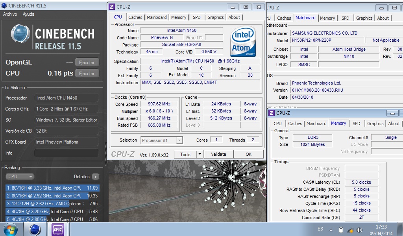Click the Samsung Electronics manufacturer field
Image resolution: width=403 pixels, height=236 pixels.
click(347, 33)
